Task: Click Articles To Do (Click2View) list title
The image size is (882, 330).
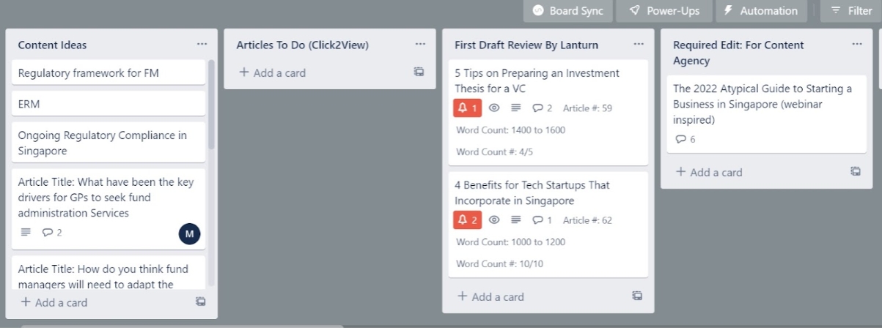Action: pyautogui.click(x=302, y=45)
